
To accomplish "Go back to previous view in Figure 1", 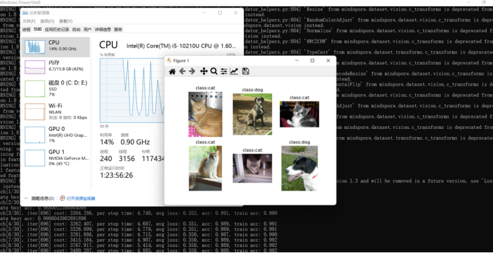I will click(182, 71).
